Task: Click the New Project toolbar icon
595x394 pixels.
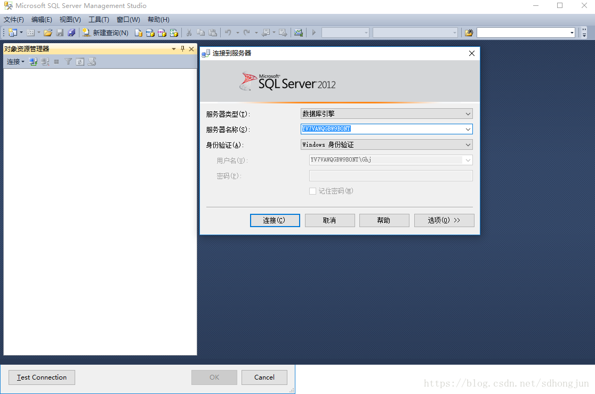Action: click(12, 33)
